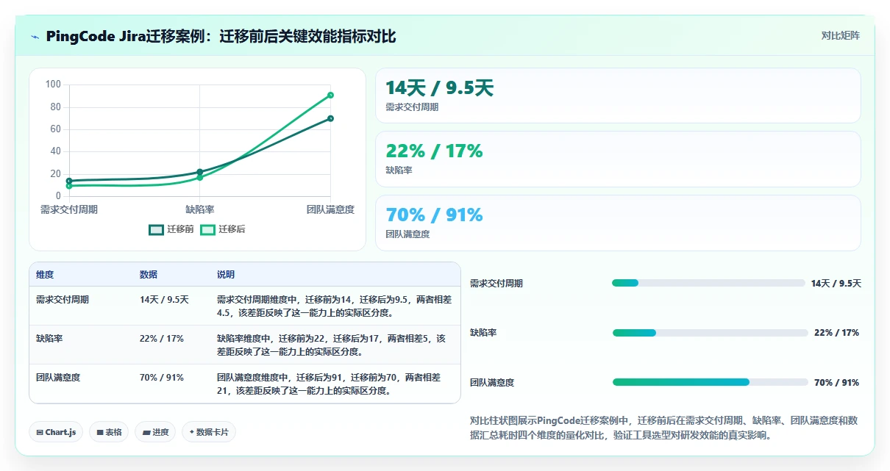The width and height of the screenshot is (890, 471).
Task: Click the 14天 / 9.5天 table cell
Action: (164, 300)
